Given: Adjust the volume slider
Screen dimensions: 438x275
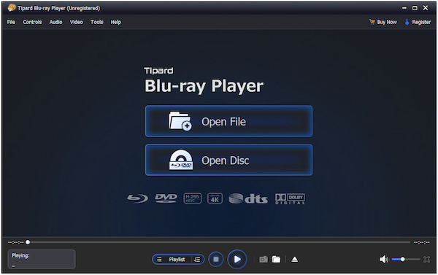Looking at the screenshot, I should click(406, 260).
